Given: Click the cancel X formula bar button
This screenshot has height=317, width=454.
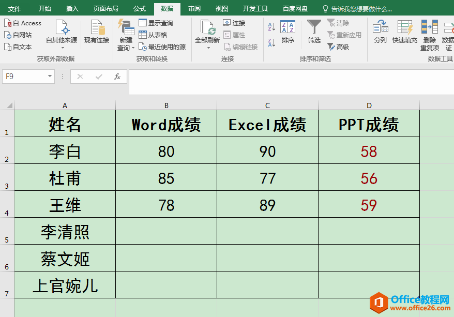Looking at the screenshot, I should pos(80,77).
